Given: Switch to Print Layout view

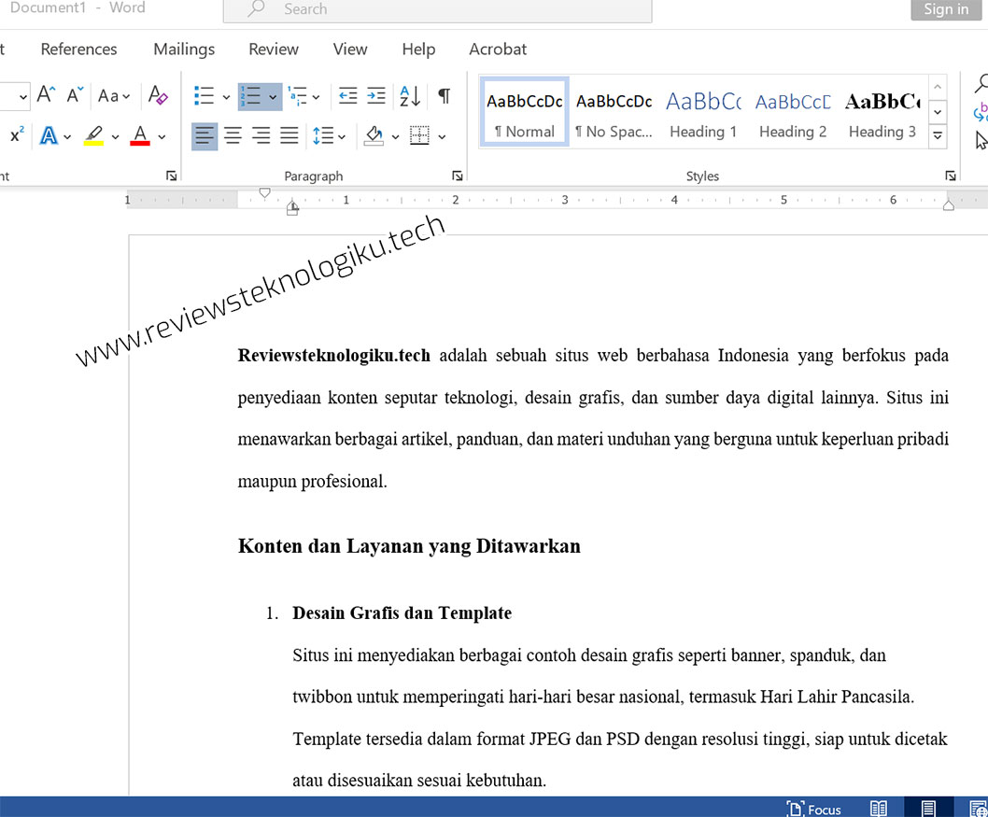Looking at the screenshot, I should click(928, 809).
